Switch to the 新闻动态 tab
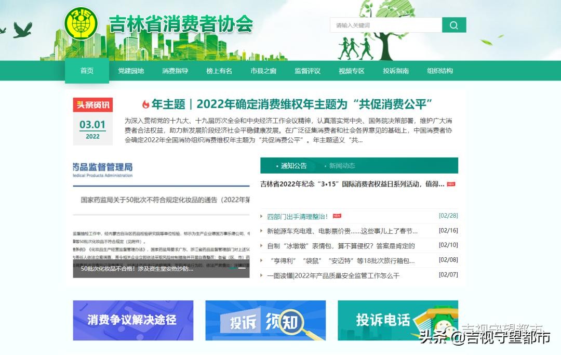 pyautogui.click(x=342, y=166)
